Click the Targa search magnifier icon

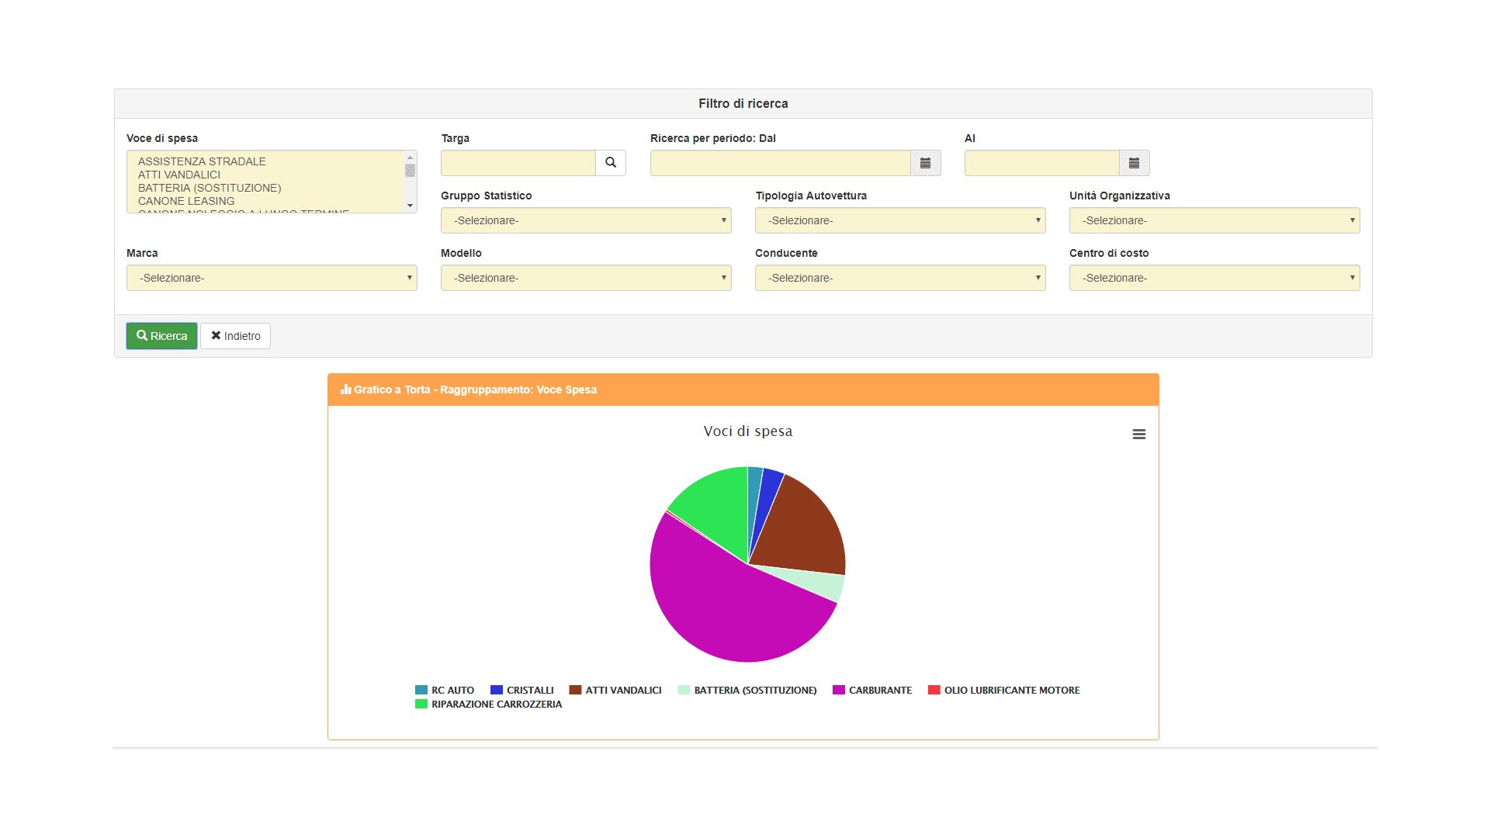tap(611, 163)
